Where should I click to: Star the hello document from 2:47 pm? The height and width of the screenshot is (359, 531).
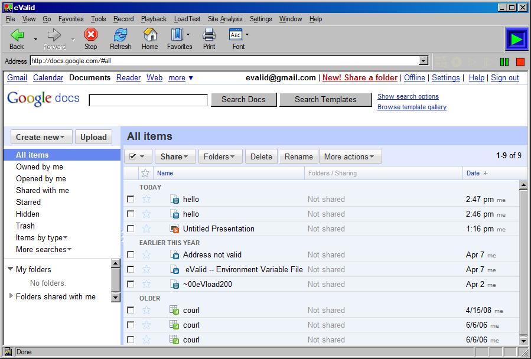click(146, 199)
